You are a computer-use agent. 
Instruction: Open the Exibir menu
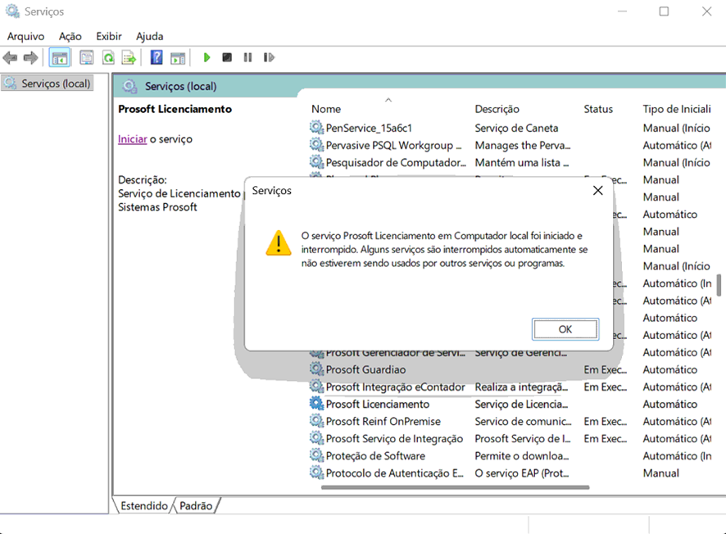click(109, 36)
